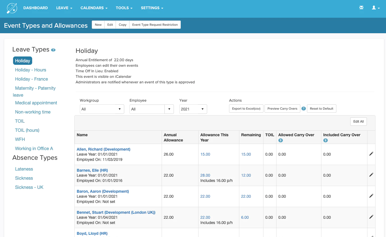This screenshot has height=237, width=386.
Task: Open the Calendars menu
Action: pos(94,8)
